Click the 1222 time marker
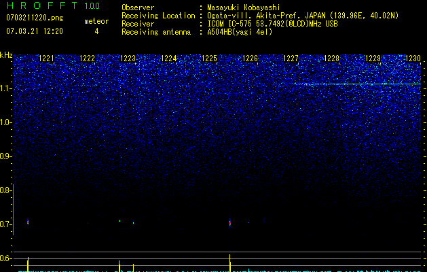The height and width of the screenshot is (272, 427). click(x=87, y=58)
